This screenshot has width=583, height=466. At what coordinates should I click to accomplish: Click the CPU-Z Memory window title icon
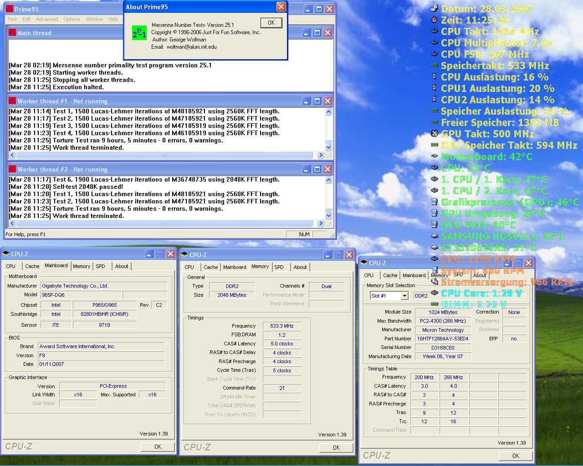click(184, 255)
